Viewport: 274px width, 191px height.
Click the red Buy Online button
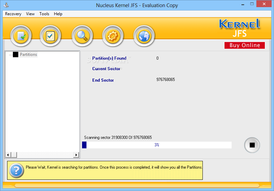point(244,45)
